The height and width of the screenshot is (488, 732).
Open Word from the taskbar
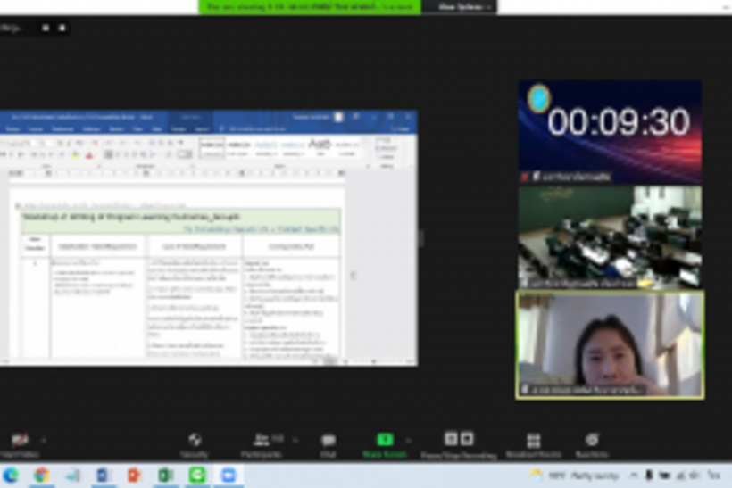[103, 476]
